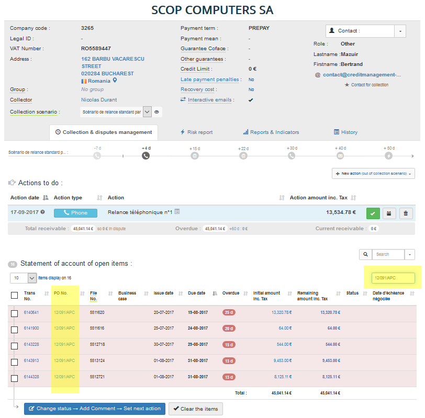This screenshot has width=425, height=418.
Task: Tick the checkbox for transaction 6140641
Action: [x=15, y=313]
